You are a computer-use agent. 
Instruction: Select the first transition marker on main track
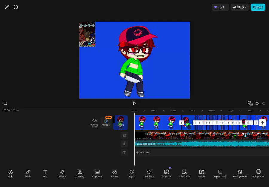point(181,123)
